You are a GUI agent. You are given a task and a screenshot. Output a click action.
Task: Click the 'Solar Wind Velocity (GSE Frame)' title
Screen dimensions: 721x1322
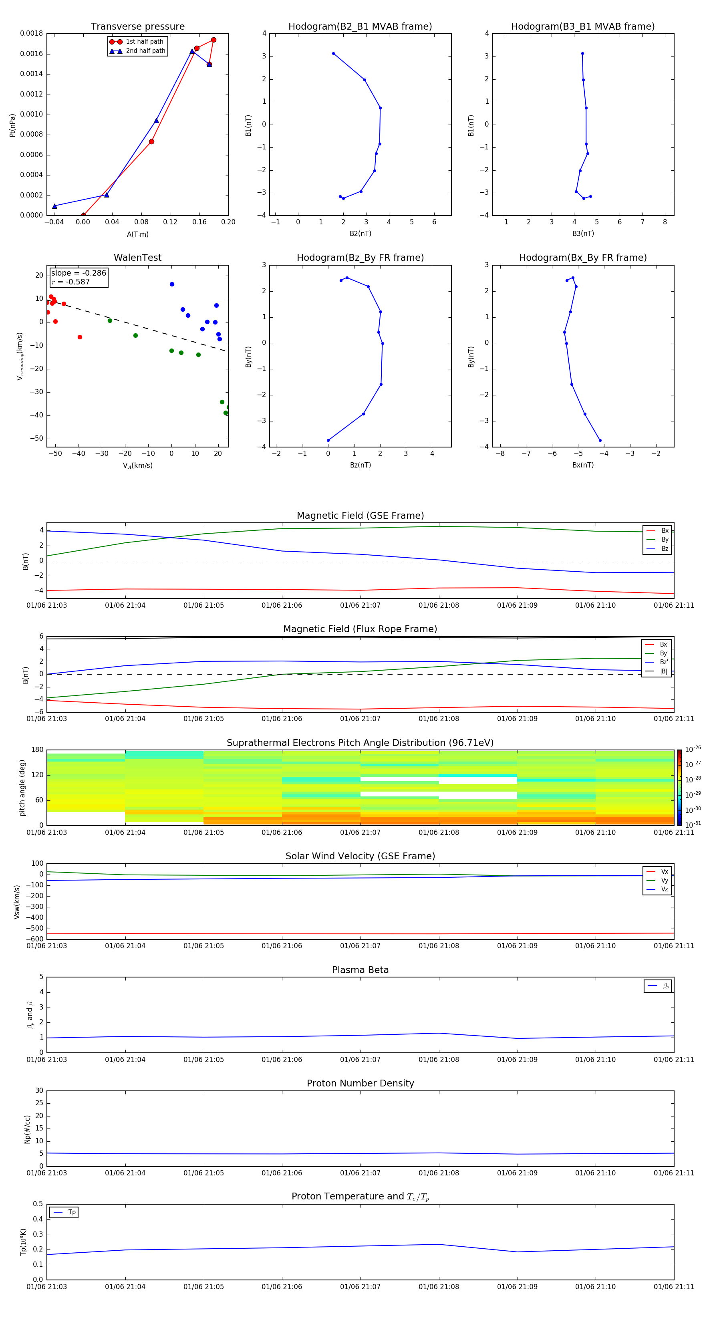(360, 856)
